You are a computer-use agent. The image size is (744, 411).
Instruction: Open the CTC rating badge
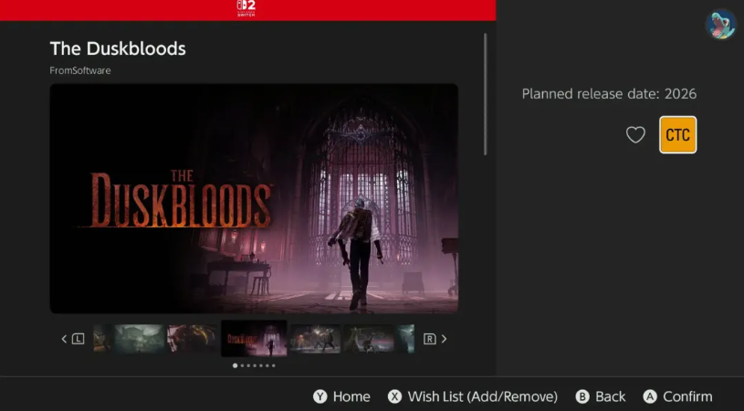tap(677, 135)
